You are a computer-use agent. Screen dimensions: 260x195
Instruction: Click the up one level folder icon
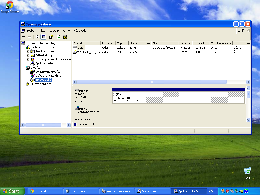coord(38,37)
